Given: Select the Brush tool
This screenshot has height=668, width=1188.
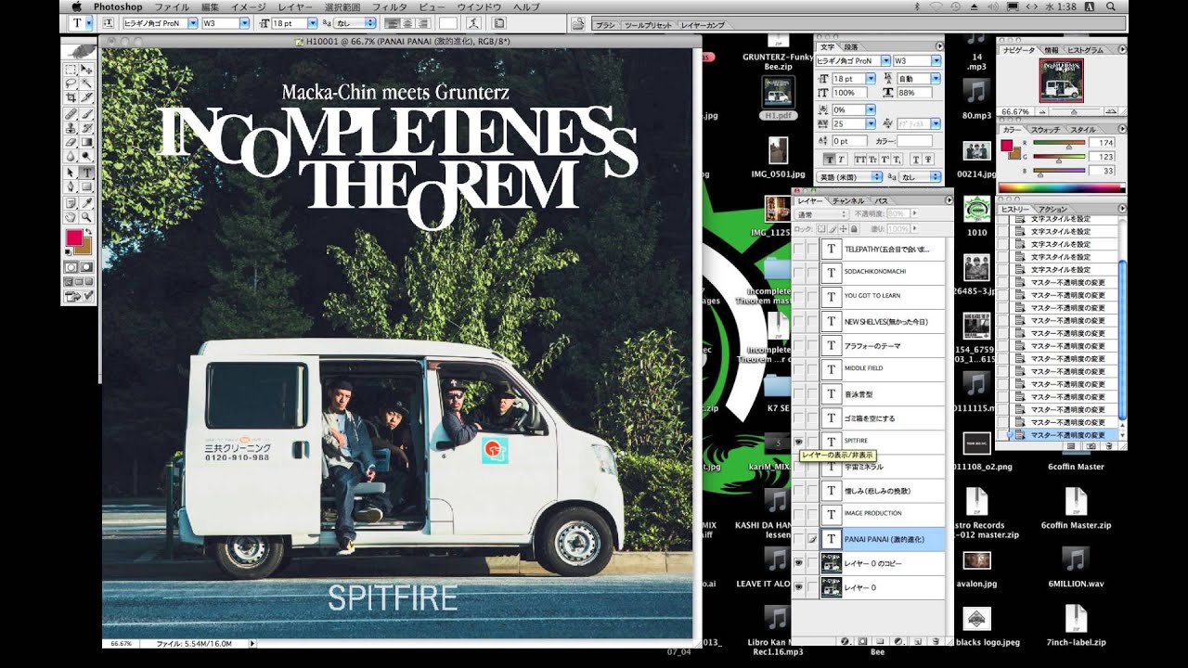Looking at the screenshot, I should click(86, 112).
